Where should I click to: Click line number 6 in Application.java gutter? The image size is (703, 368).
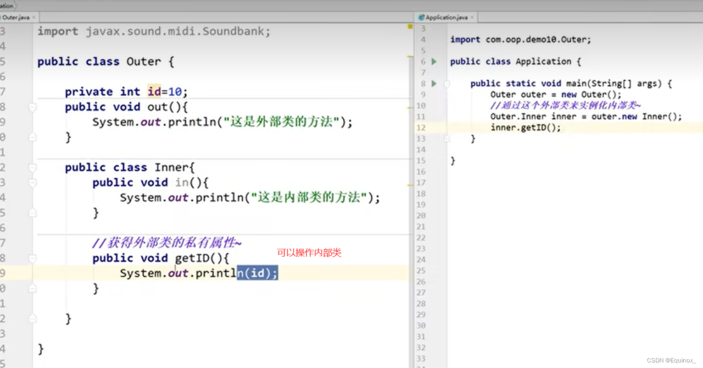click(x=423, y=61)
